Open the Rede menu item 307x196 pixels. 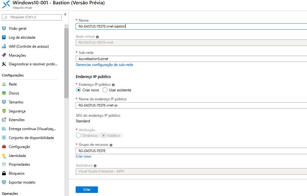(13, 84)
